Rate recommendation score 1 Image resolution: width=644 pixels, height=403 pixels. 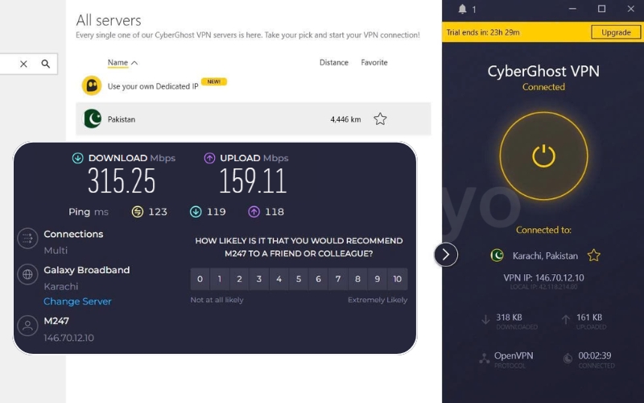click(x=220, y=279)
